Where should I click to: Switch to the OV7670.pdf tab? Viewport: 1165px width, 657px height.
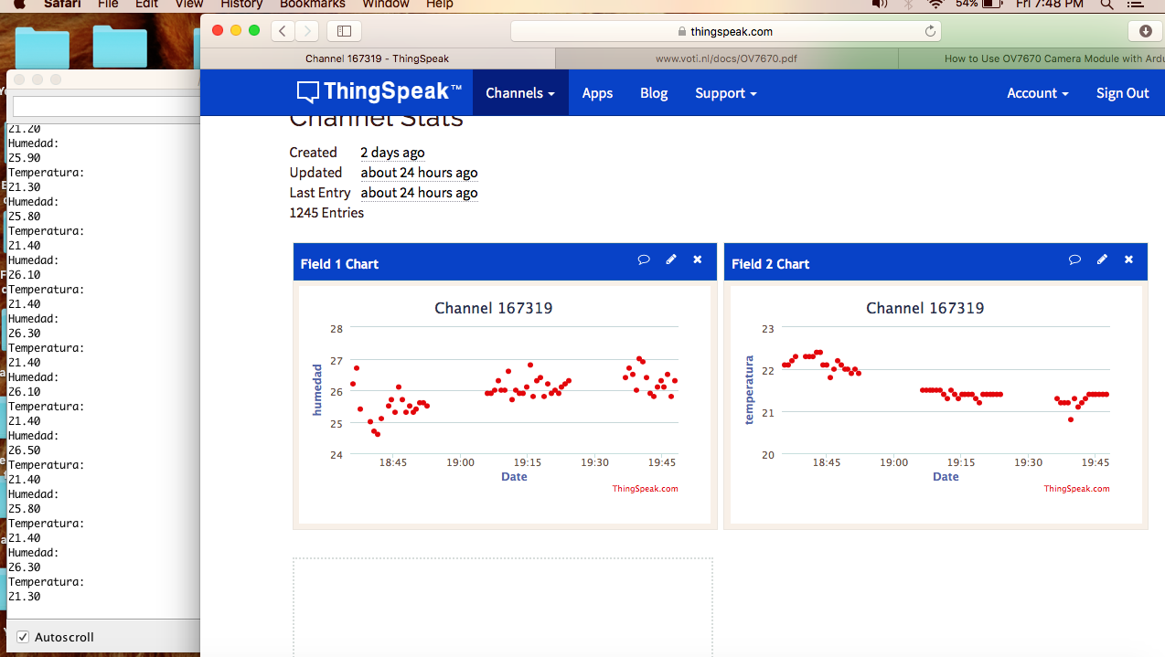point(727,57)
